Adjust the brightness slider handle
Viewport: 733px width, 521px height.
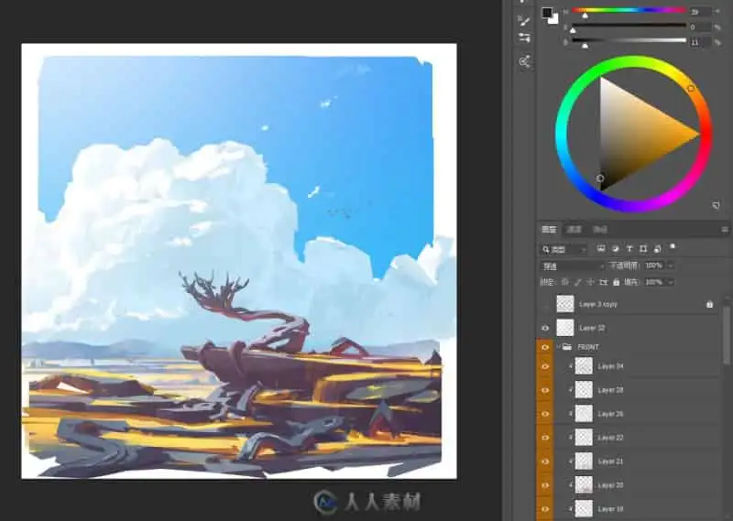tap(585, 46)
